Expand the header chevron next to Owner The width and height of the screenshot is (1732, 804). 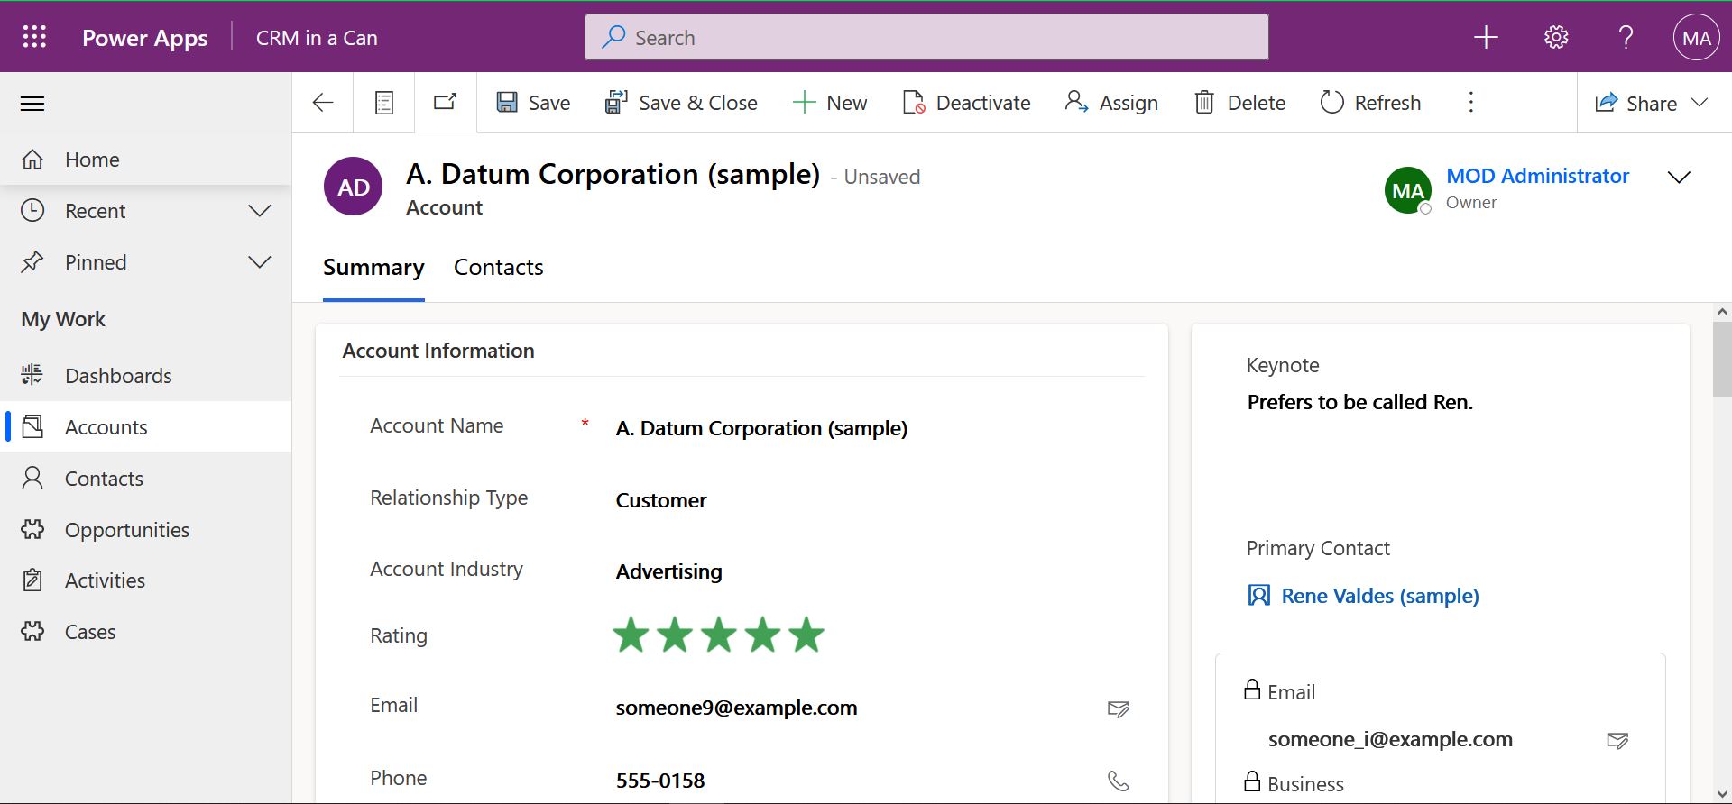click(x=1679, y=177)
